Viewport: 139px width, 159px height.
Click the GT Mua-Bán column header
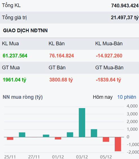pos(109,68)
